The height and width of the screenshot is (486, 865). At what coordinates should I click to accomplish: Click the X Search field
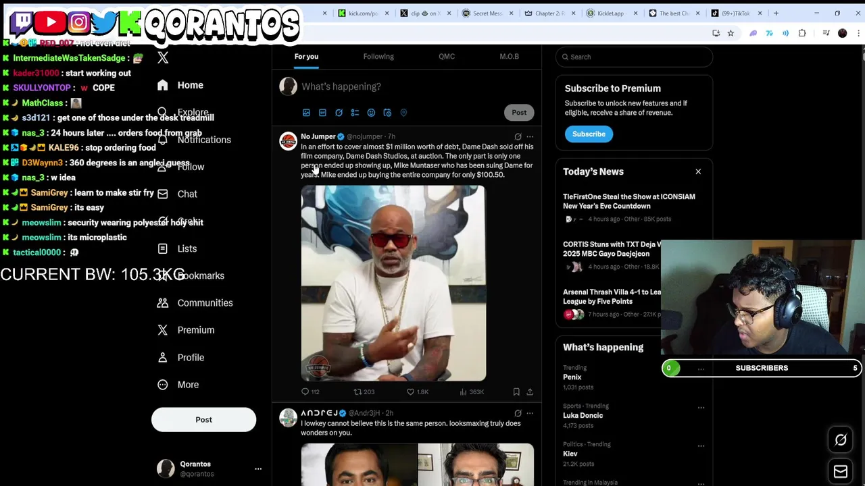tap(634, 57)
